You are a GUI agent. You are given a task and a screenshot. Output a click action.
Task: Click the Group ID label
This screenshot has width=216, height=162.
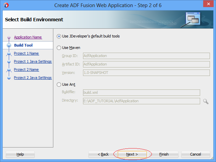[x=70, y=56]
